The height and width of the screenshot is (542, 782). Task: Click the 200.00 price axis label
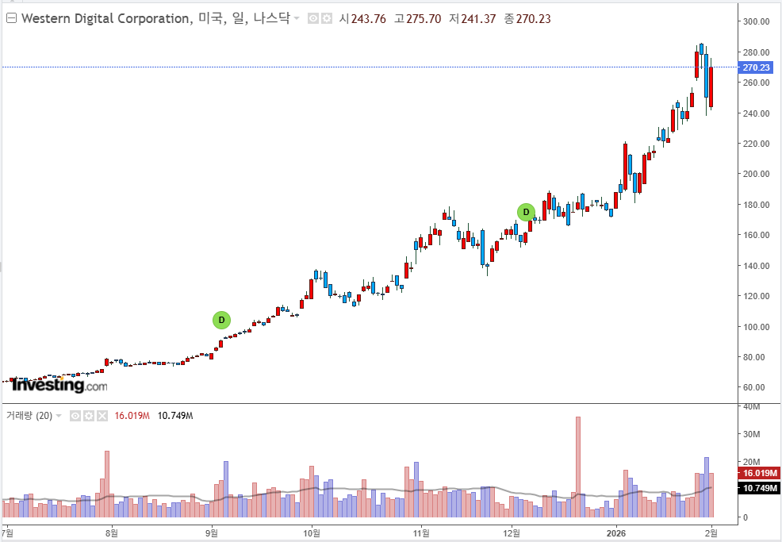[x=756, y=174]
